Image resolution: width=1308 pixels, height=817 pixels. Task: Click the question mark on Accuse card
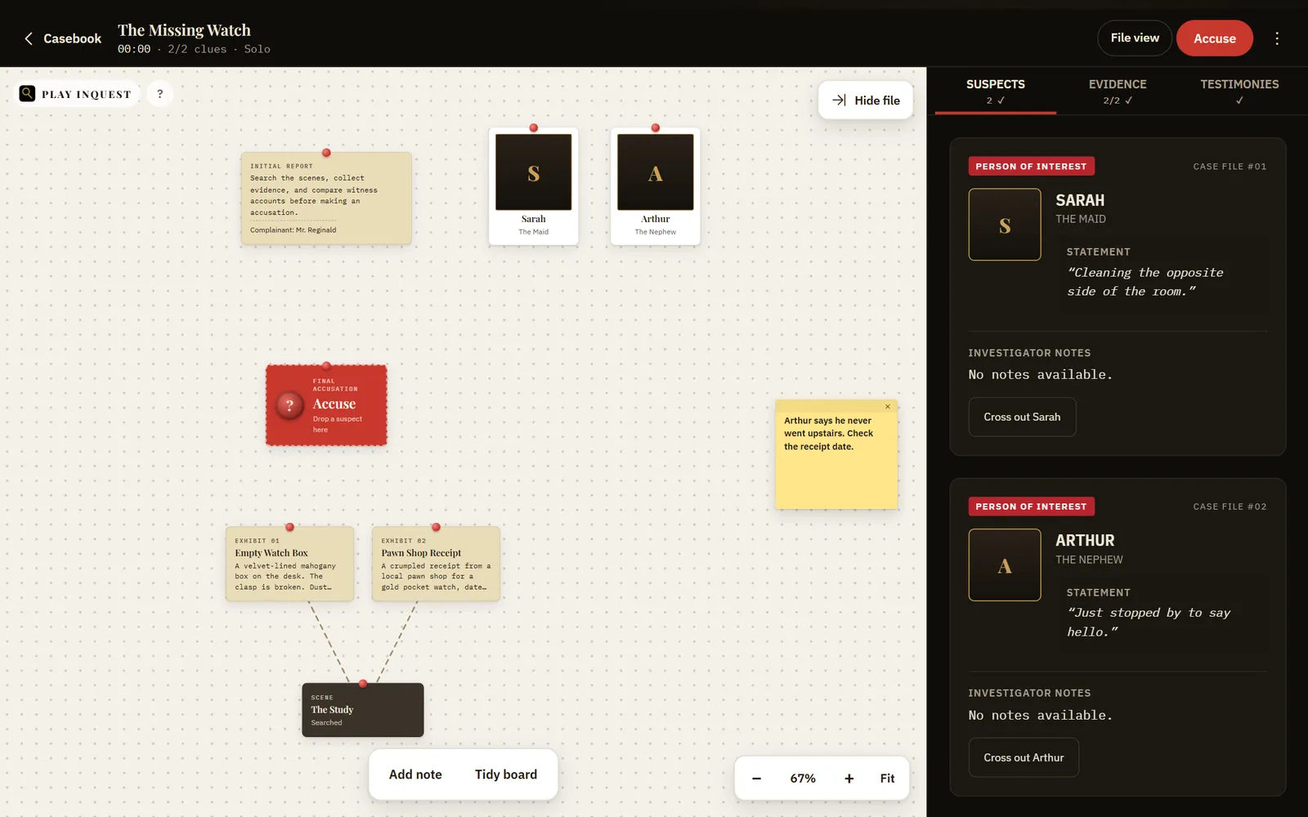point(289,405)
